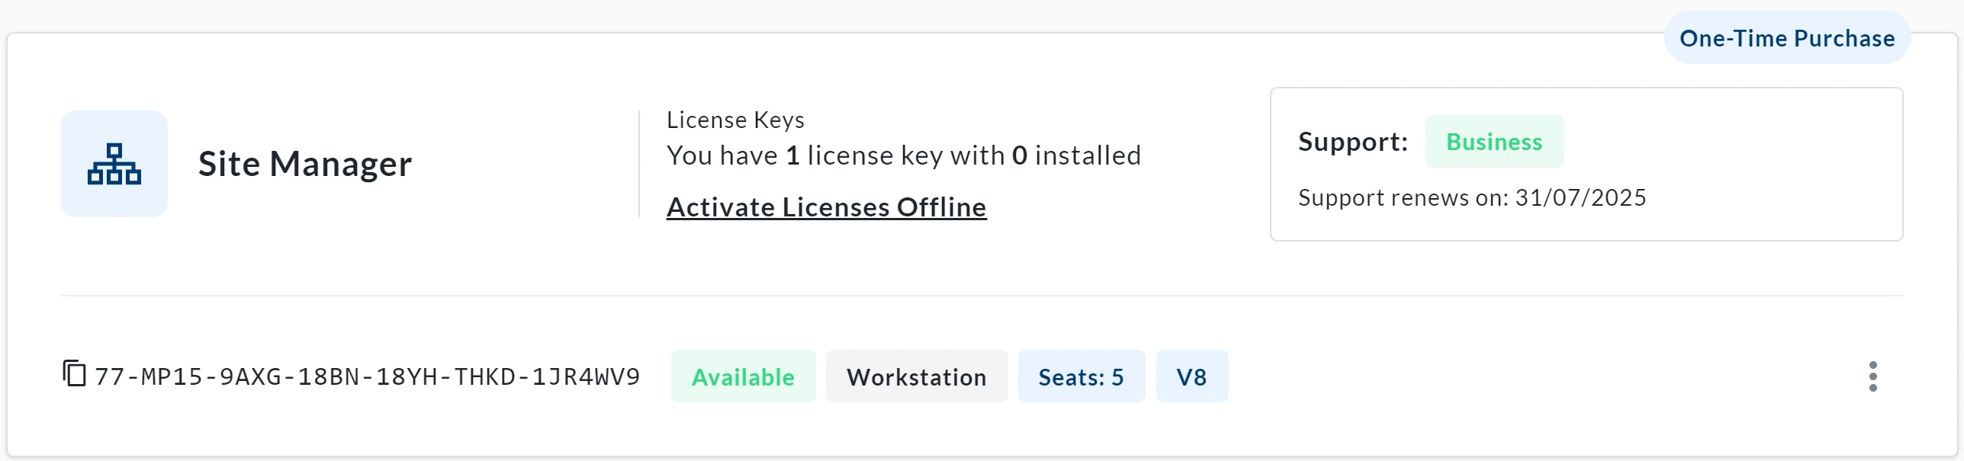Click the word installed in the license summary
The width and height of the screenshot is (1964, 461).
tap(1088, 155)
